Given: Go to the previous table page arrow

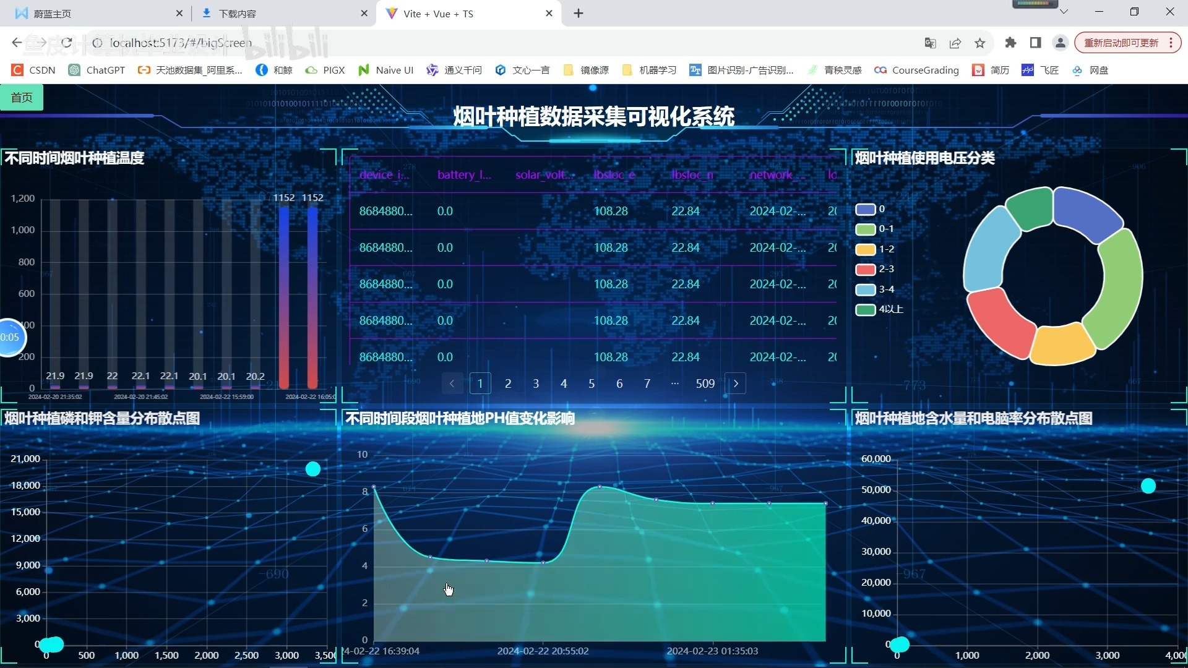Looking at the screenshot, I should coord(452,383).
